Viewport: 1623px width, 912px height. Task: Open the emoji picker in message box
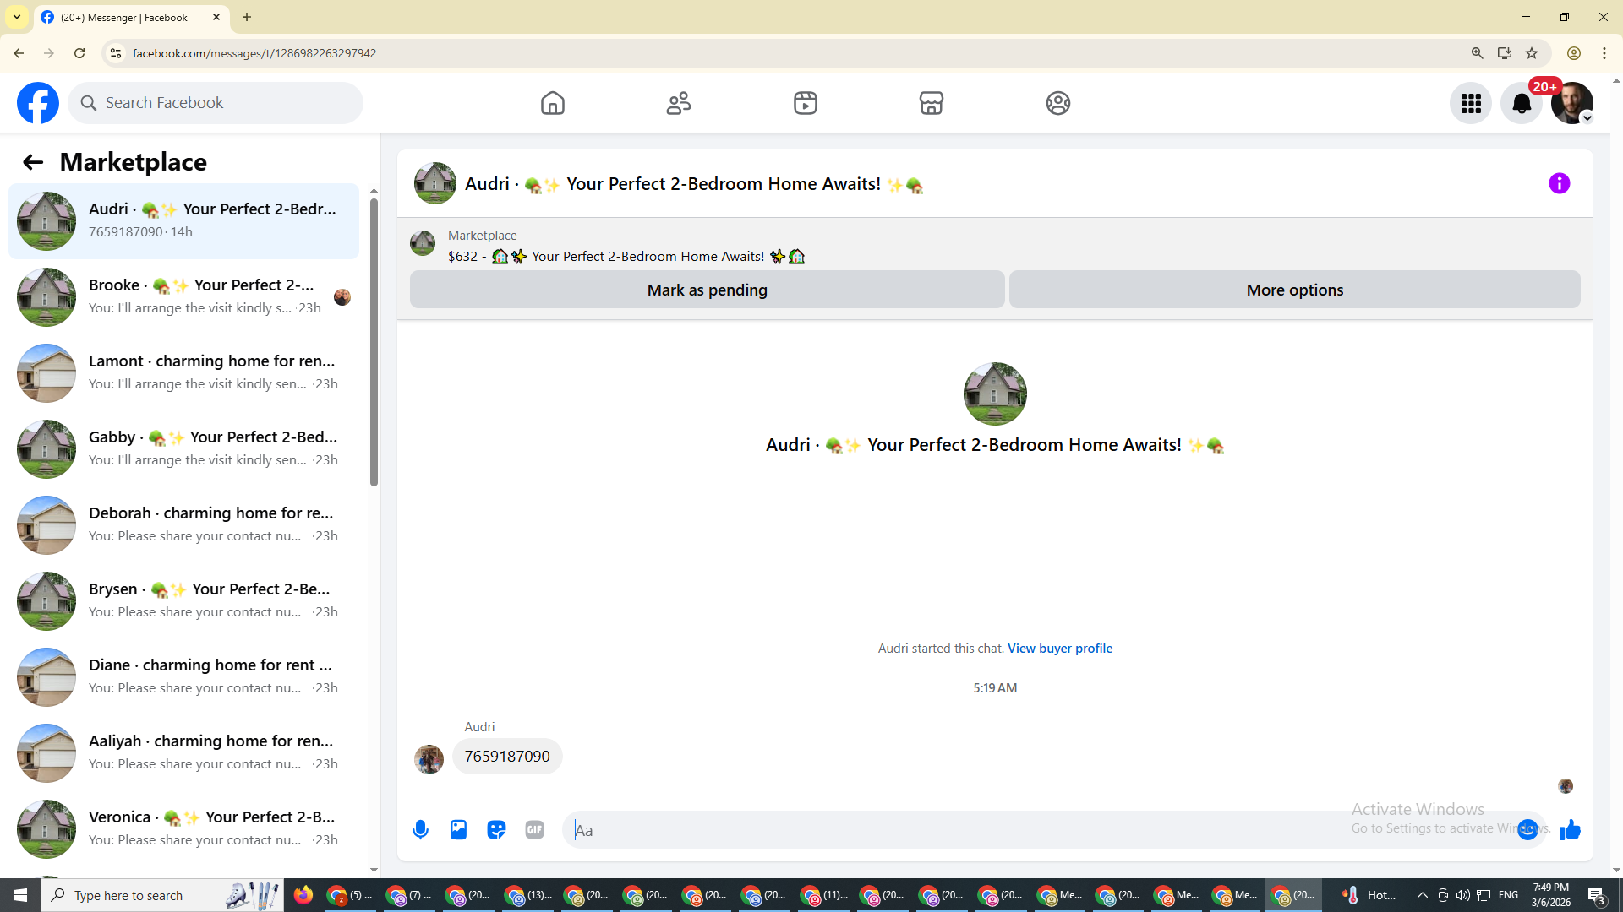[x=1527, y=830]
